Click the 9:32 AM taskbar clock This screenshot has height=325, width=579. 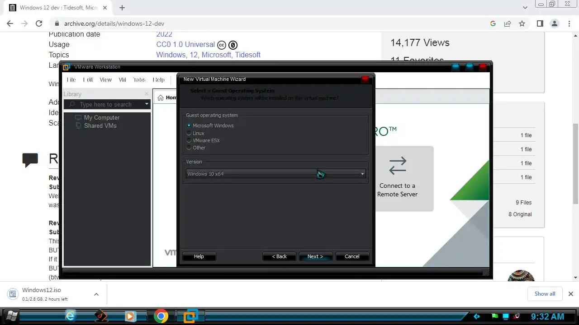click(547, 316)
